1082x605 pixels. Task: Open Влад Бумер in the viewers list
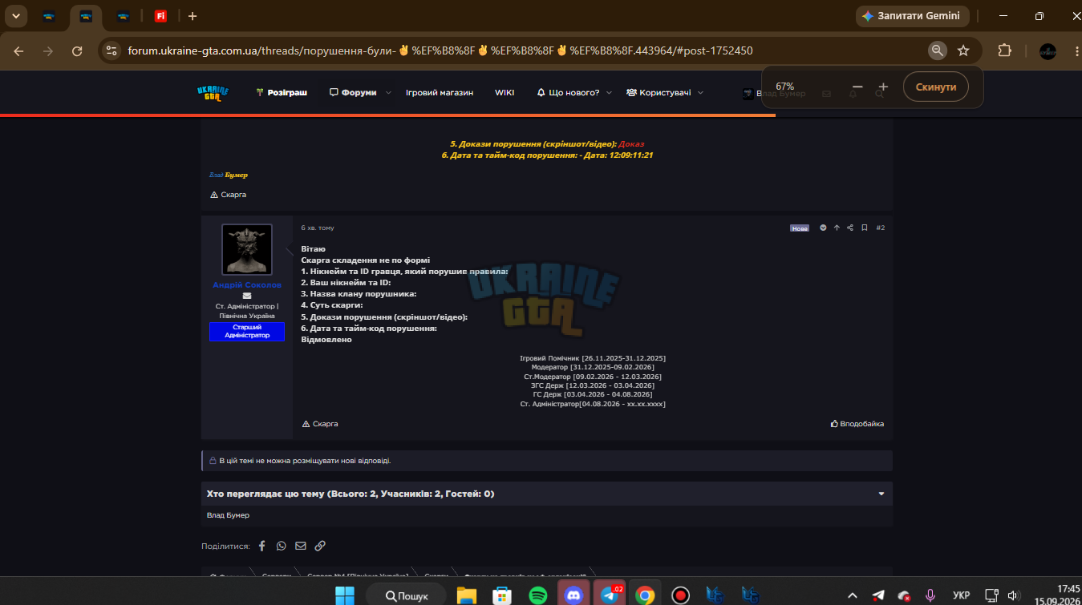pos(228,515)
